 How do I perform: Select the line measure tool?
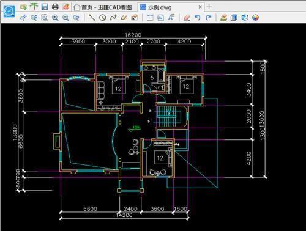point(92,18)
